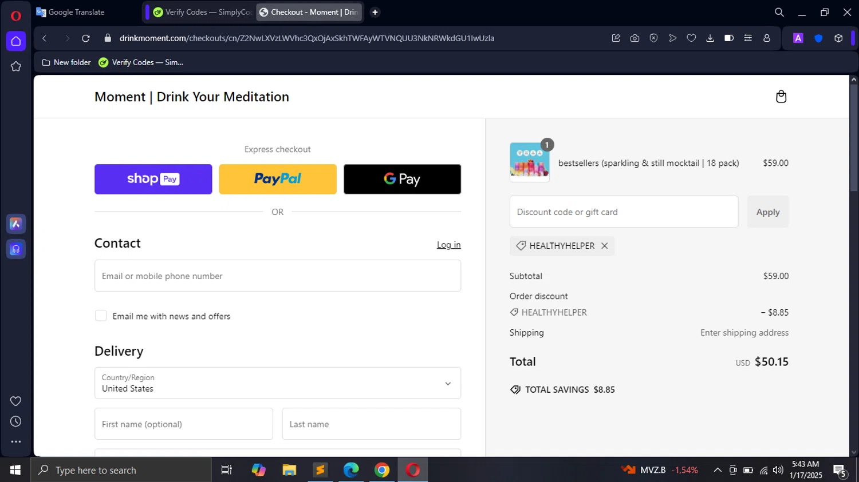859x482 pixels.
Task: Open sidebar three-dots more options
Action: (x=16, y=442)
